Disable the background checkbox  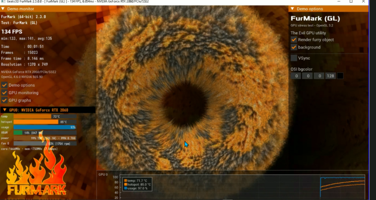pos(294,47)
